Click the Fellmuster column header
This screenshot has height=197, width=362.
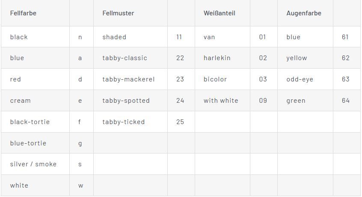tap(118, 13)
